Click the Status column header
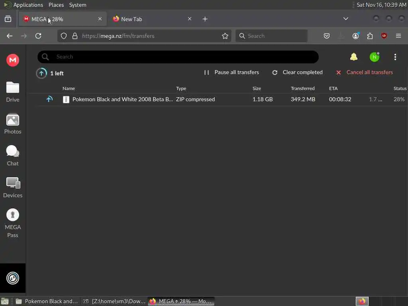 tap(400, 88)
